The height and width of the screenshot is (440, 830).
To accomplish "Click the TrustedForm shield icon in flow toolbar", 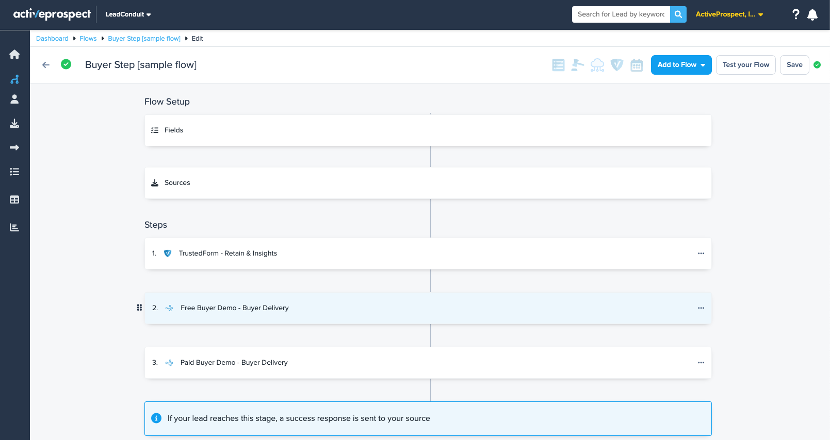I will click(x=617, y=65).
